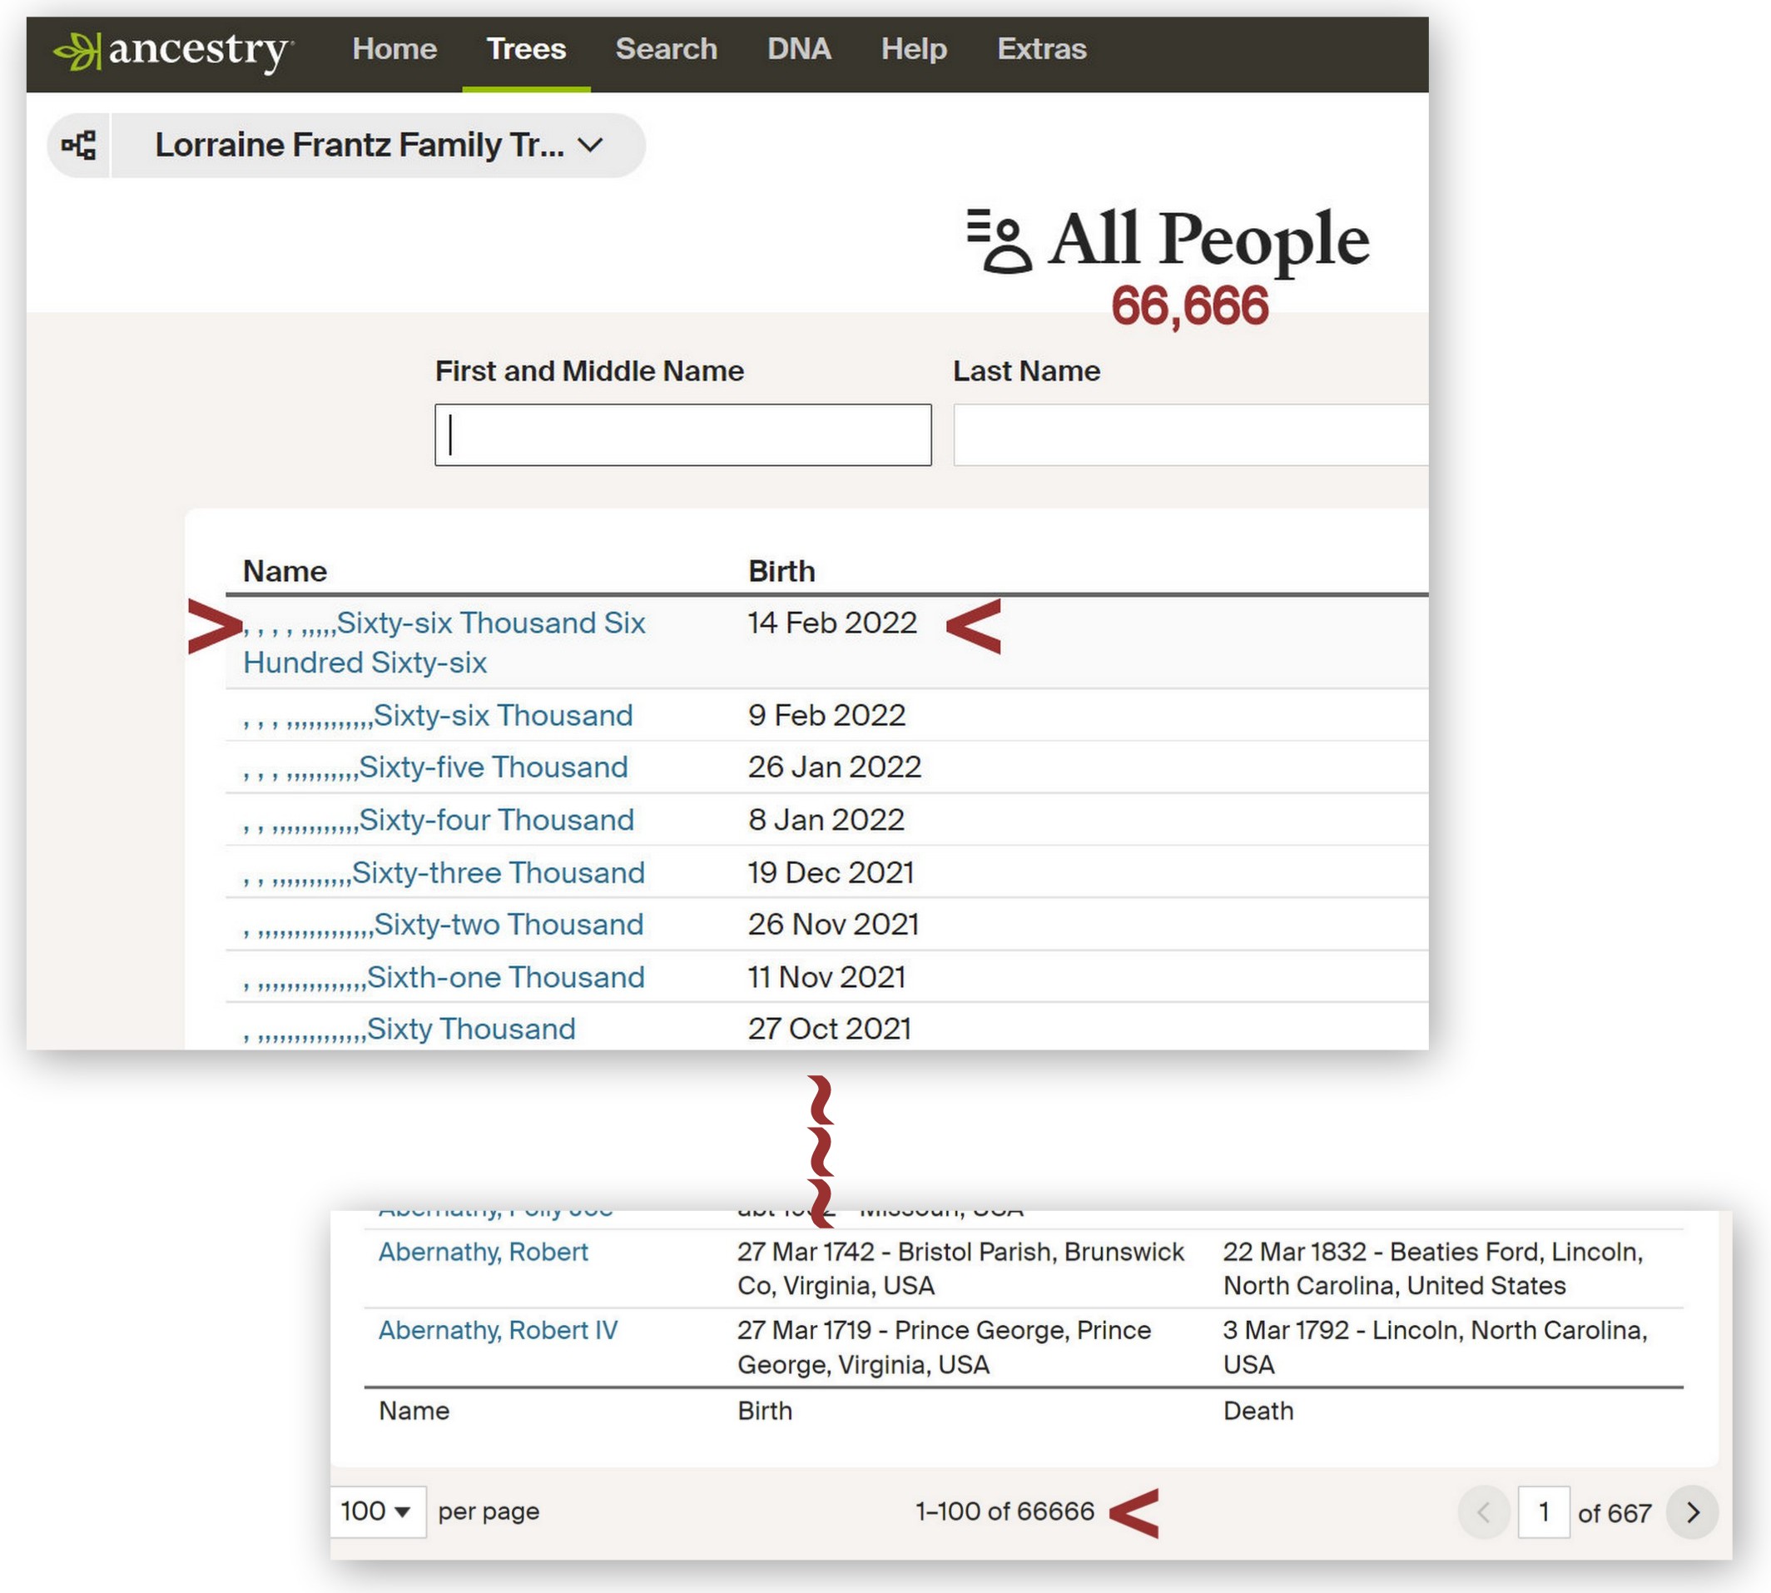Image resolution: width=1771 pixels, height=1593 pixels.
Task: Open the Sixty-five Thousand person link
Action: (493, 767)
